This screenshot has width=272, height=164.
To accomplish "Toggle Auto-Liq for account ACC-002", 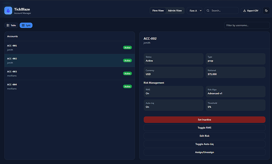I will point(204,144).
